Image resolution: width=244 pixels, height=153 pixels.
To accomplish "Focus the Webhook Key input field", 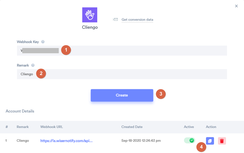I will [122, 50].
